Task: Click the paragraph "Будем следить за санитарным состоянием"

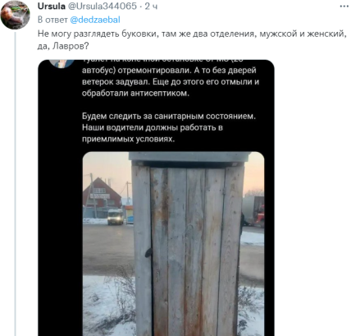Action: pyautogui.click(x=169, y=116)
